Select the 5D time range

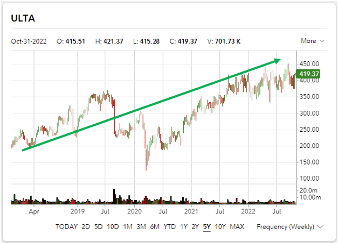(x=98, y=227)
